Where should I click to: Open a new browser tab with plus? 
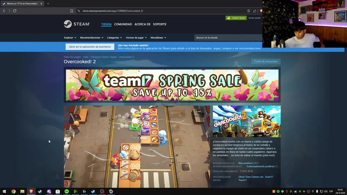tap(48, 4)
